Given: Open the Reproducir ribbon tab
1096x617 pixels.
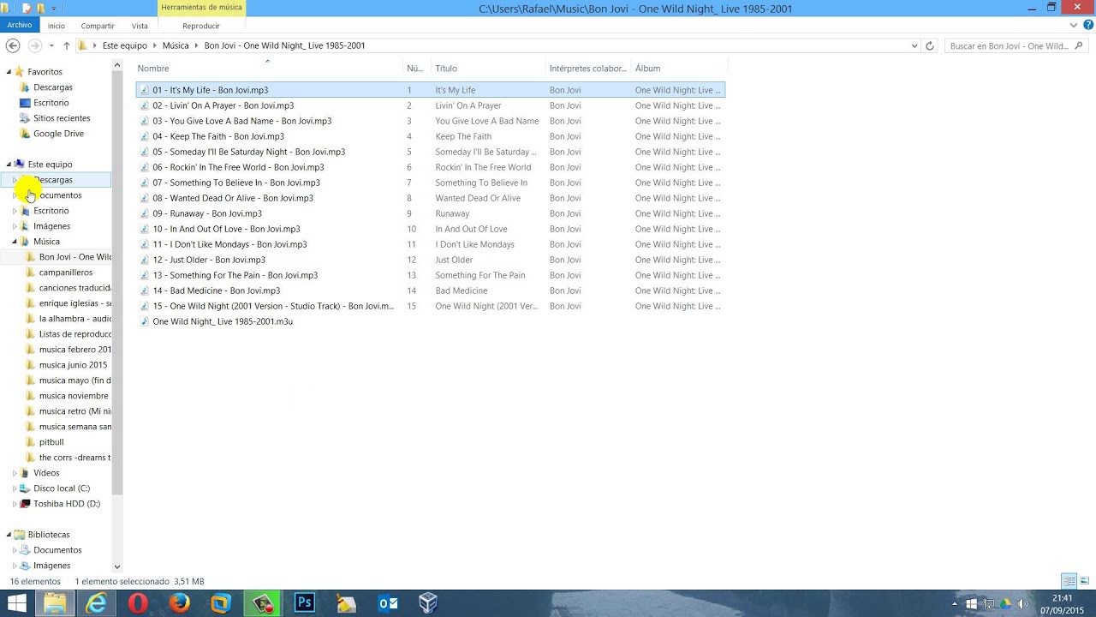Looking at the screenshot, I should 201,26.
